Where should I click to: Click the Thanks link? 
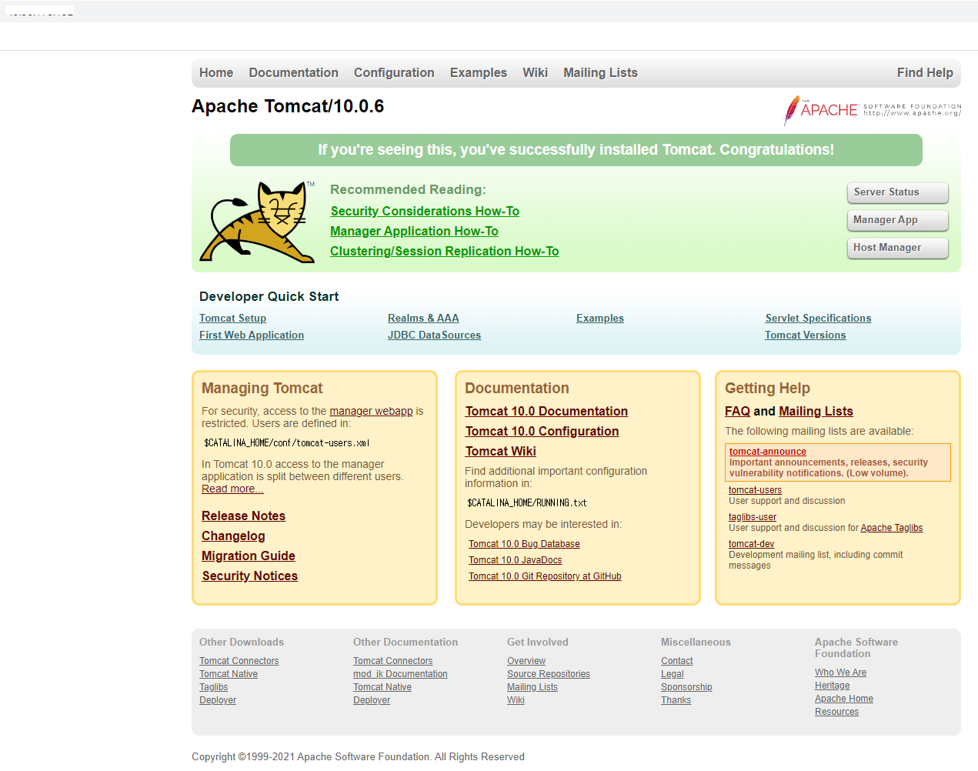click(x=676, y=700)
